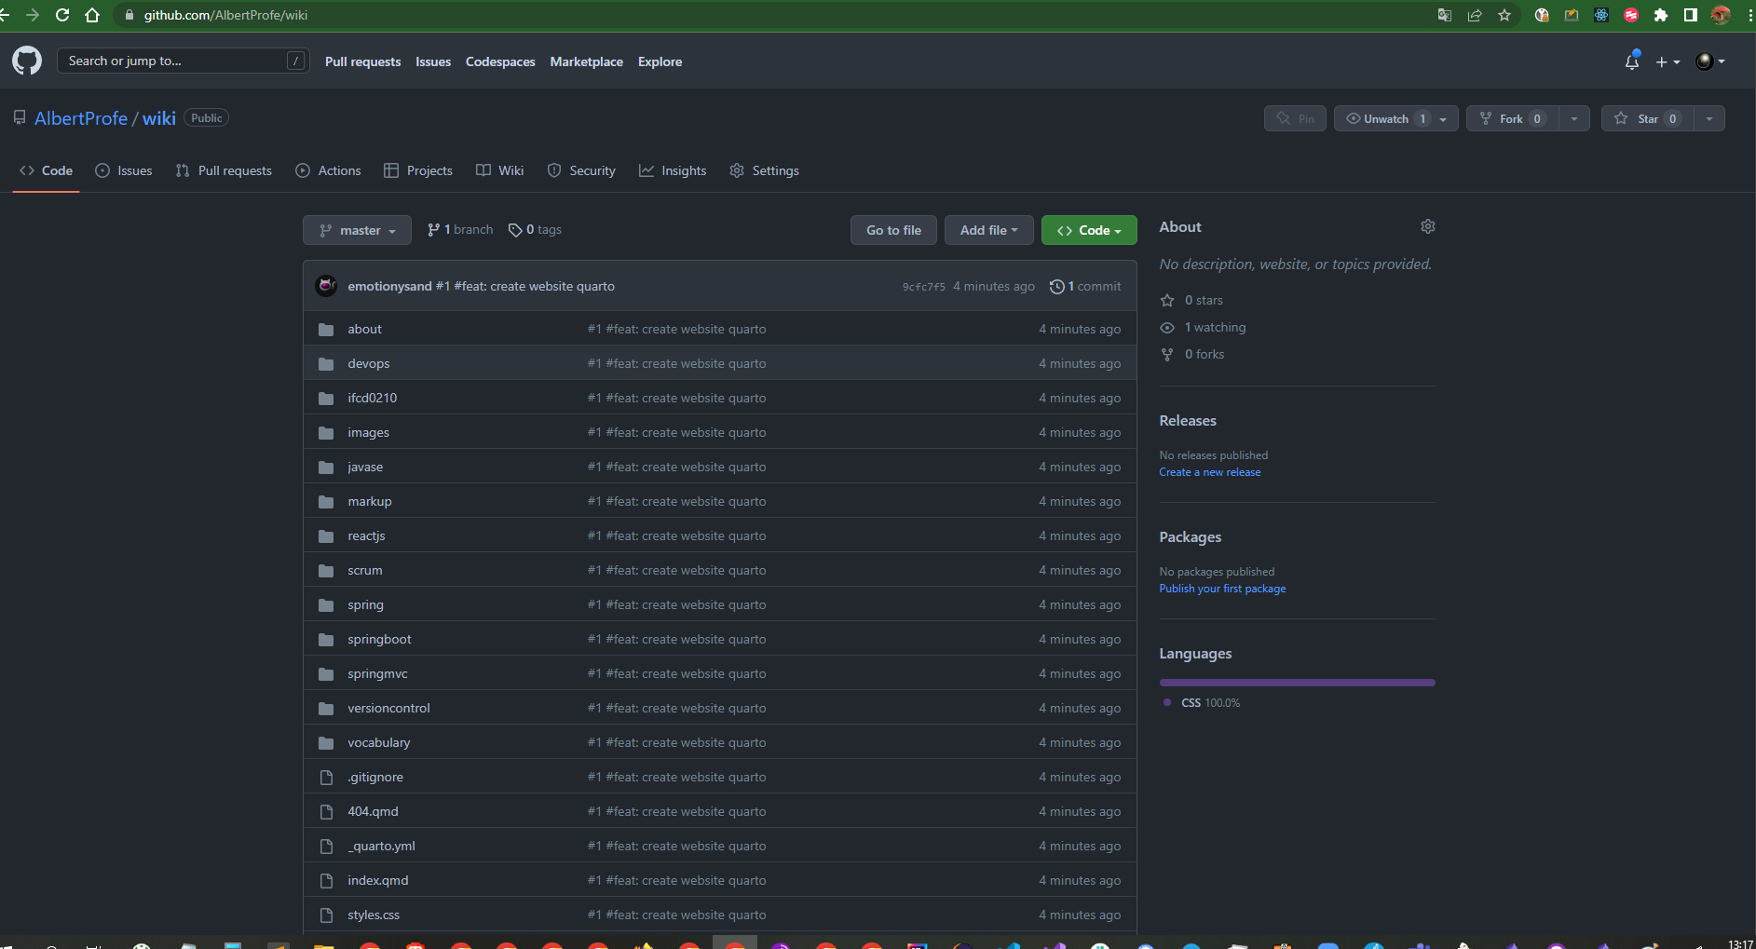Click the emotionysand committer avatar
Viewport: 1756px width, 949px height.
point(326,286)
